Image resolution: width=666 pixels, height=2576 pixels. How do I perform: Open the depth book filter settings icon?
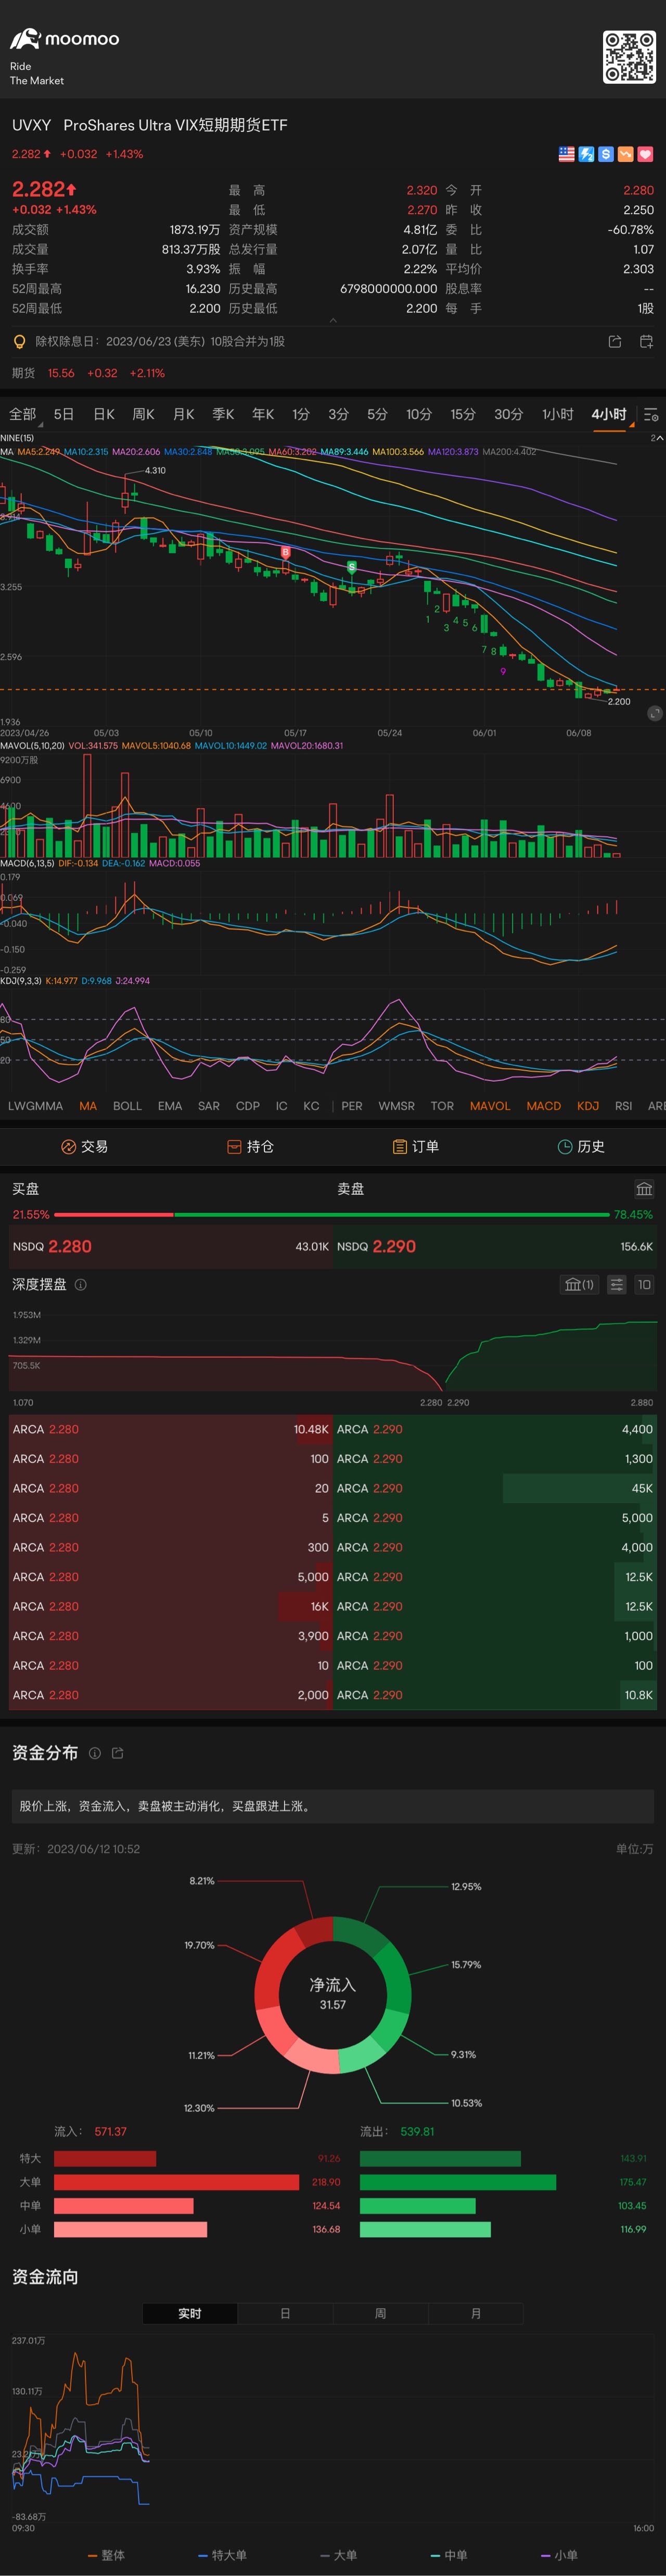pyautogui.click(x=616, y=1285)
